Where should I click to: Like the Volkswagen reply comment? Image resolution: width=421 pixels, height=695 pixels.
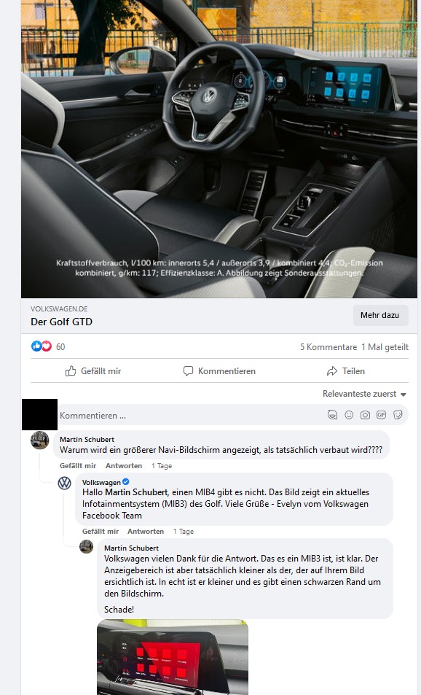(x=101, y=531)
